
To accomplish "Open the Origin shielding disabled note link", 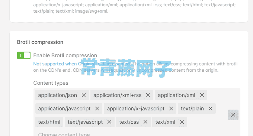I will click(x=82, y=64).
